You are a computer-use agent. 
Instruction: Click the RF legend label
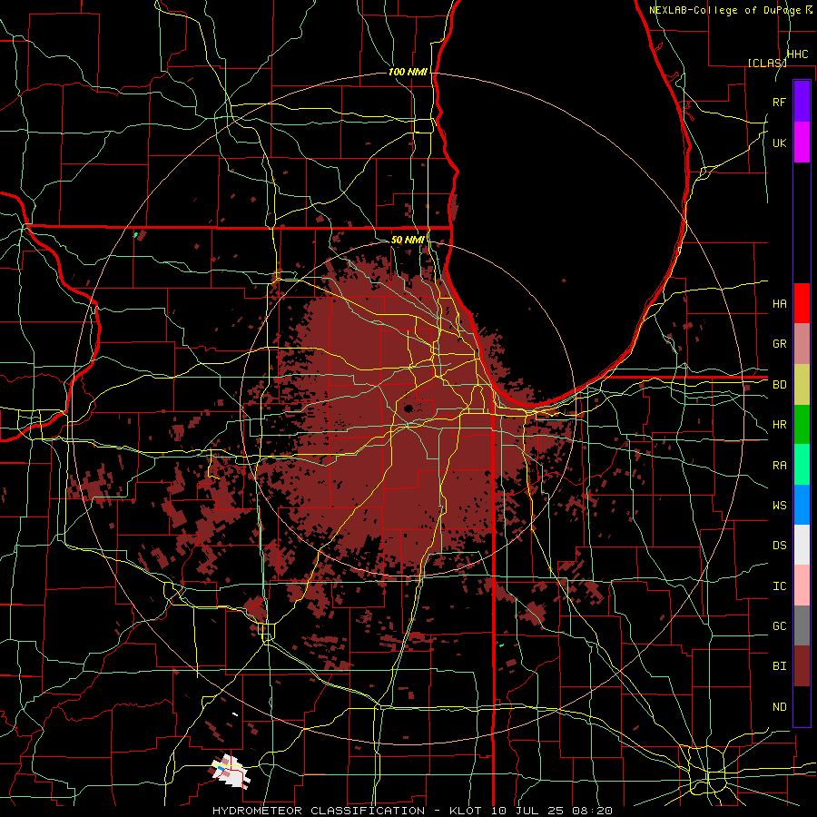tap(779, 102)
